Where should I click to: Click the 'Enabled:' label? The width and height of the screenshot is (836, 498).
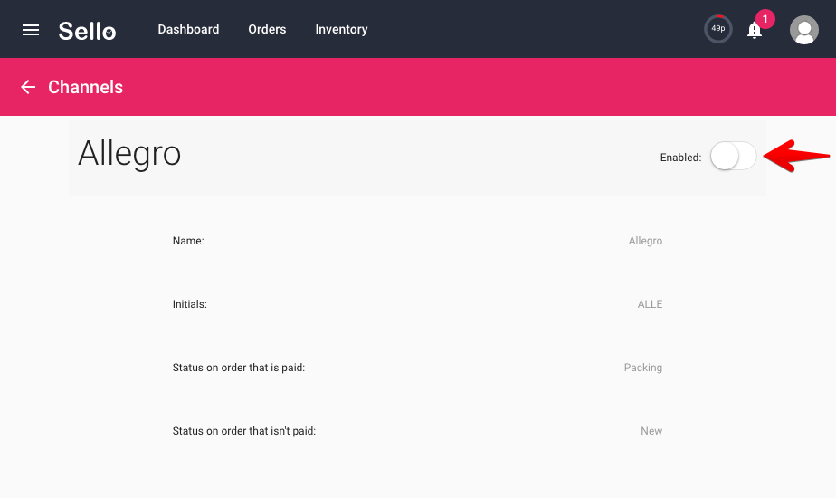pos(681,158)
